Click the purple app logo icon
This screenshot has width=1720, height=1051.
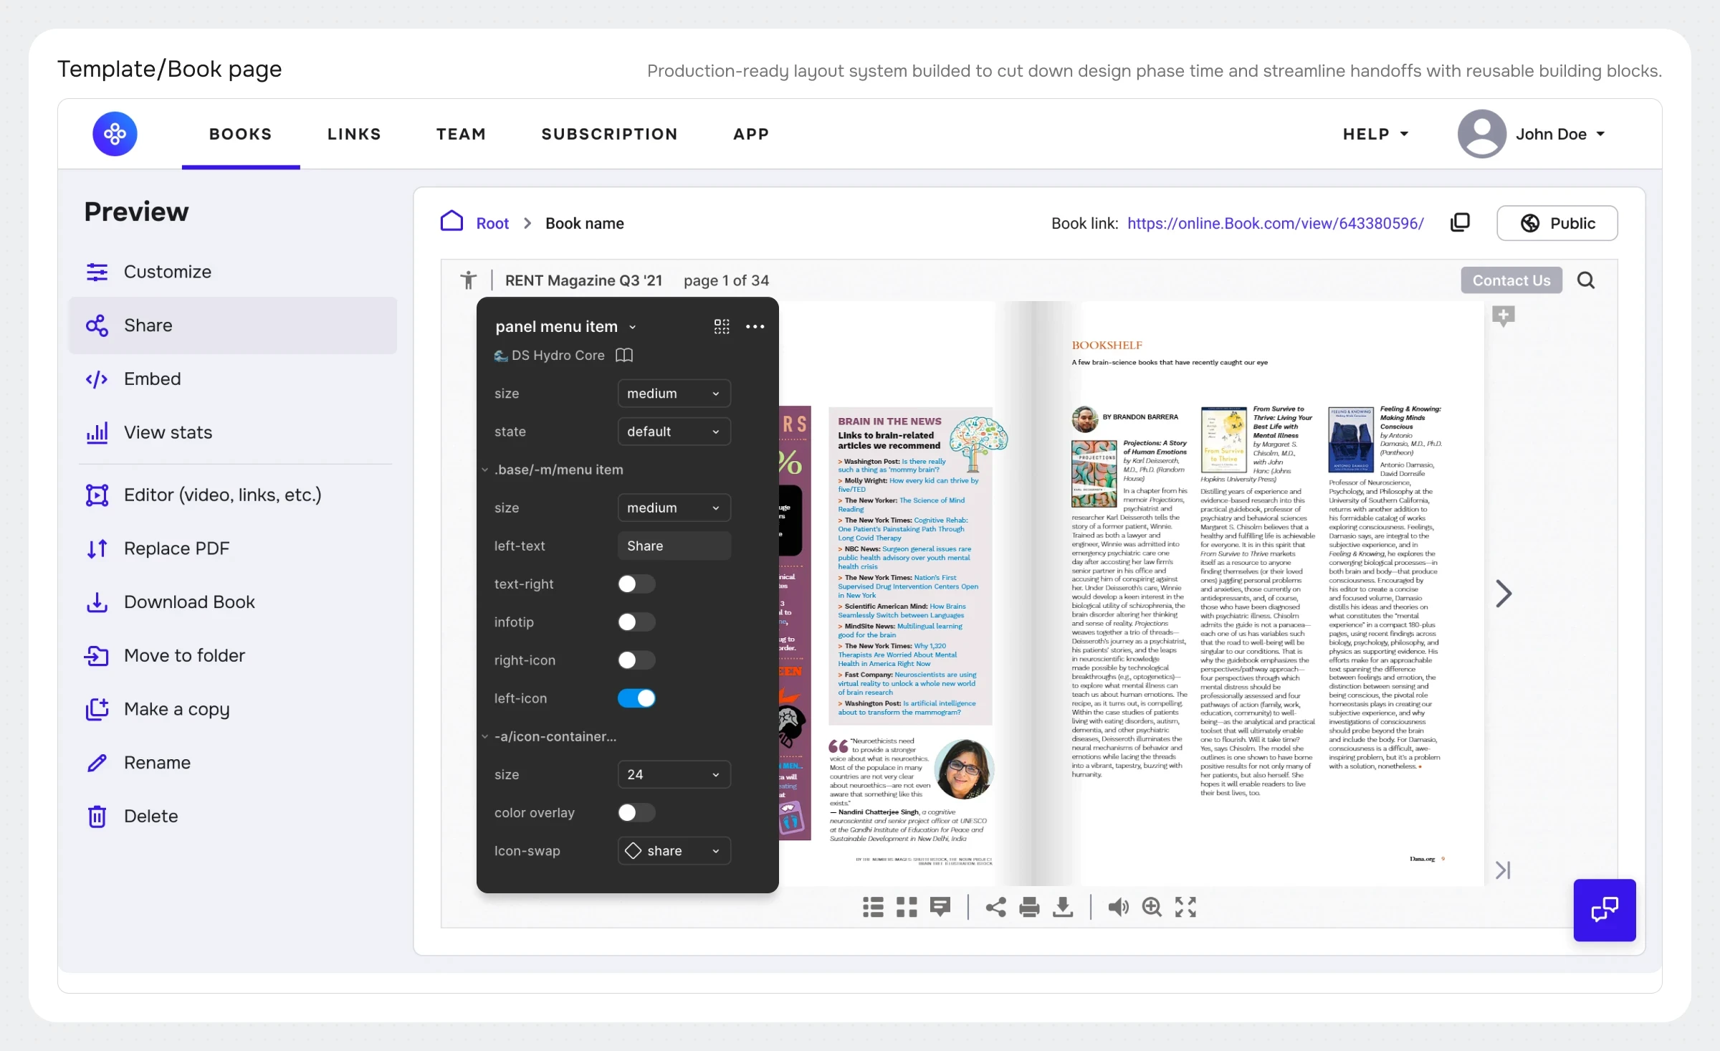pos(115,134)
